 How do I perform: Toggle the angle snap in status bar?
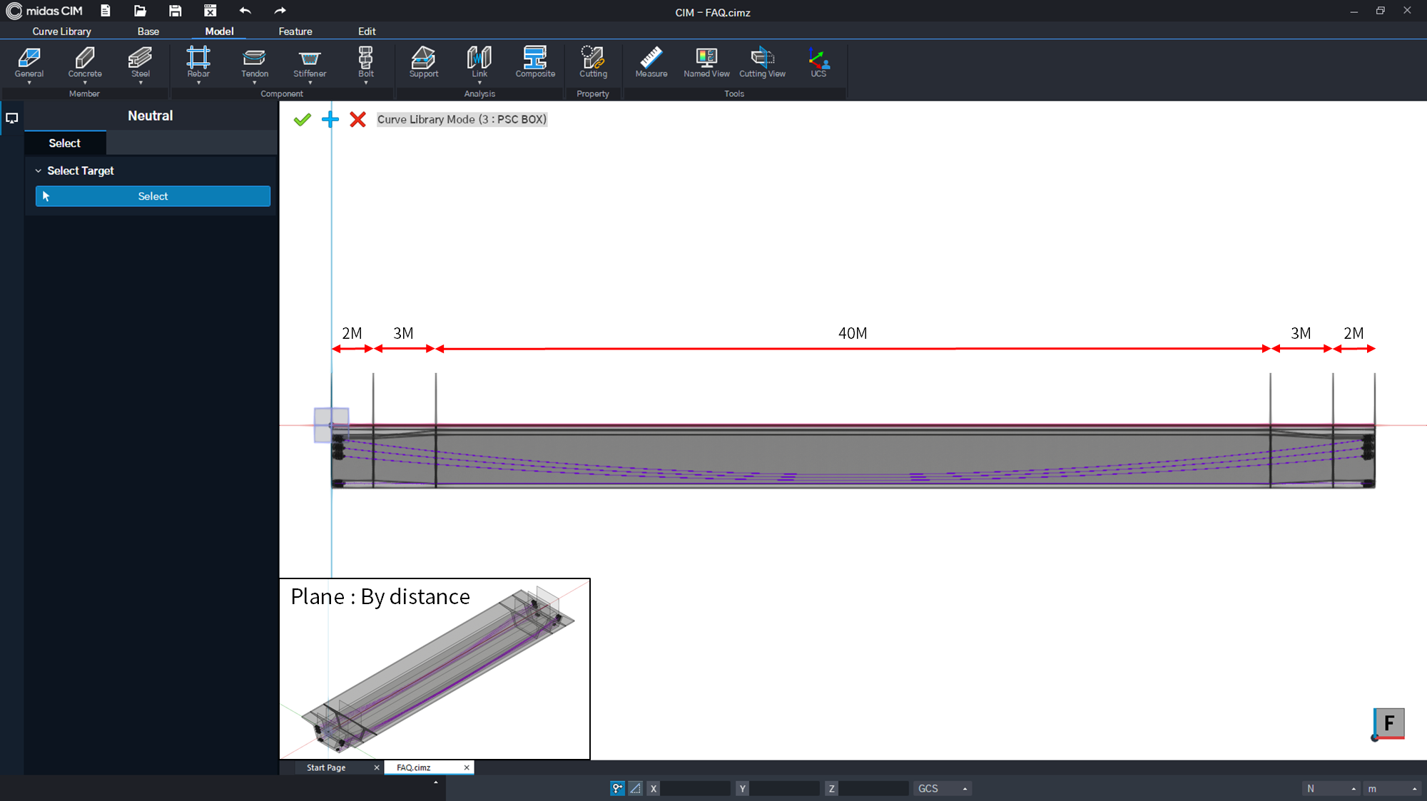(635, 788)
